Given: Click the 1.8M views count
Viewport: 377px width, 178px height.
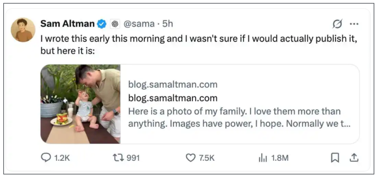Looking at the screenshot, I should pos(280,158).
